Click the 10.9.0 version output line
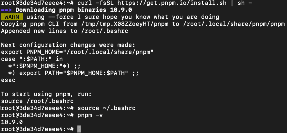 click(x=12, y=122)
